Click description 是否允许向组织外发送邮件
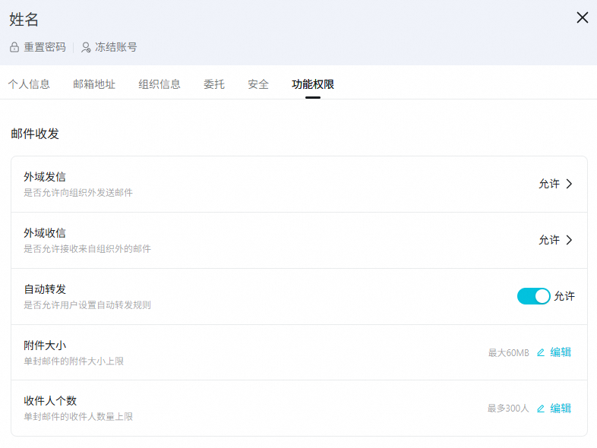The image size is (597, 448). tap(78, 193)
